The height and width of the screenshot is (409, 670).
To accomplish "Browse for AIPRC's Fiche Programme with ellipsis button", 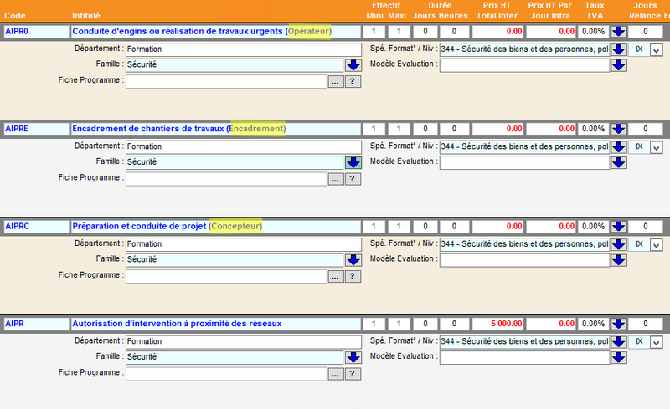I will [335, 277].
